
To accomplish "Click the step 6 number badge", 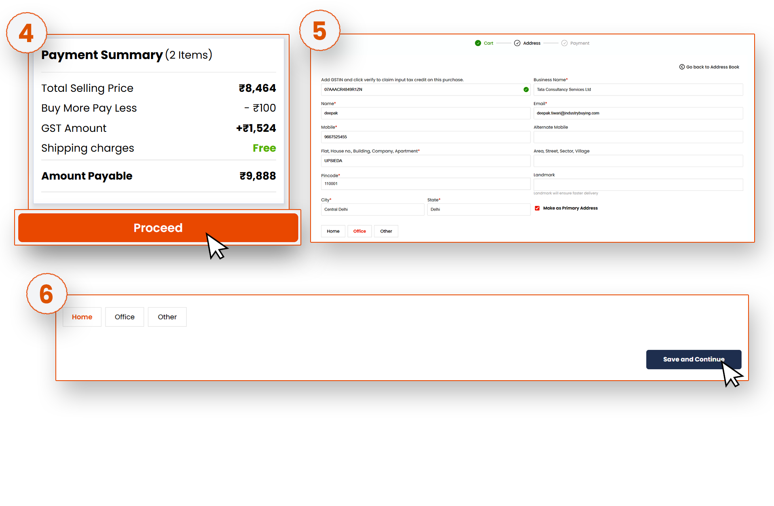I will [47, 294].
